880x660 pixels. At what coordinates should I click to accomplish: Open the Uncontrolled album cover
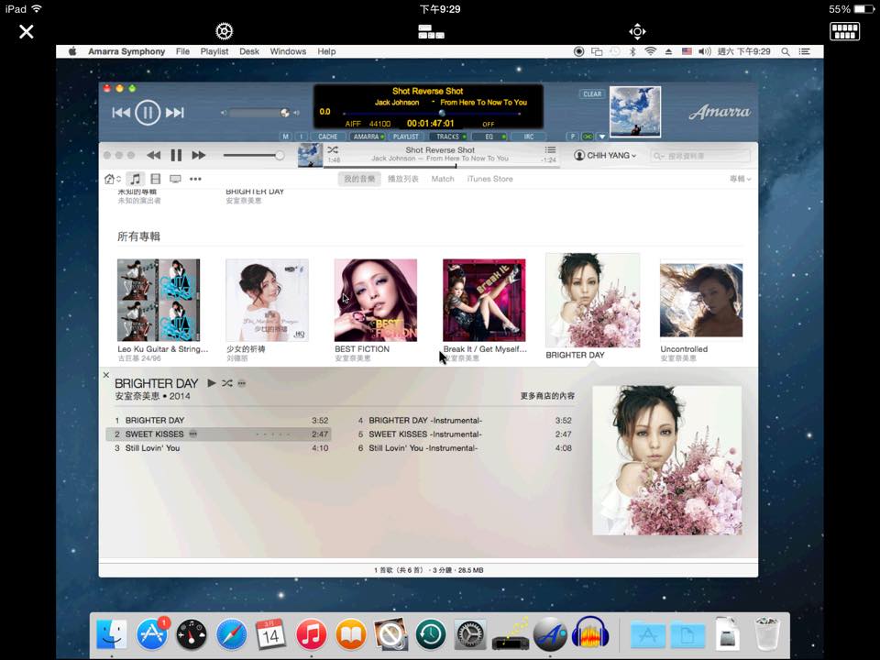(701, 301)
